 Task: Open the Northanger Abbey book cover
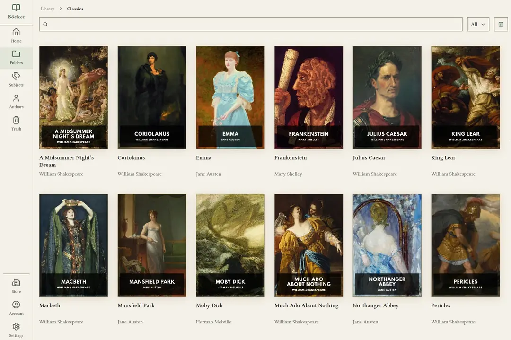pyautogui.click(x=387, y=245)
